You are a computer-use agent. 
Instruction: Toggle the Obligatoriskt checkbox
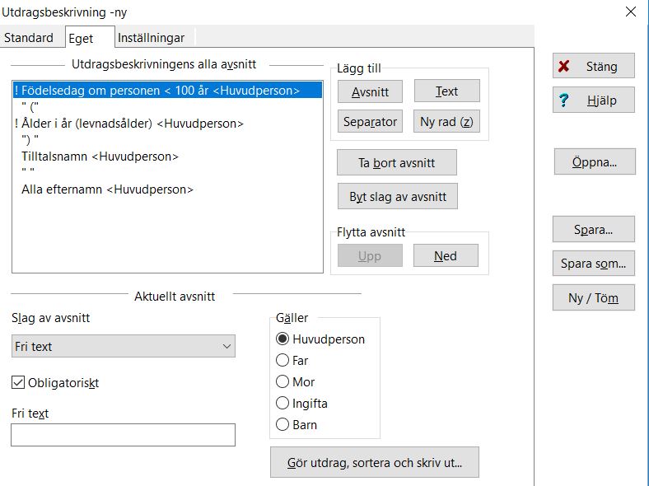tap(18, 383)
